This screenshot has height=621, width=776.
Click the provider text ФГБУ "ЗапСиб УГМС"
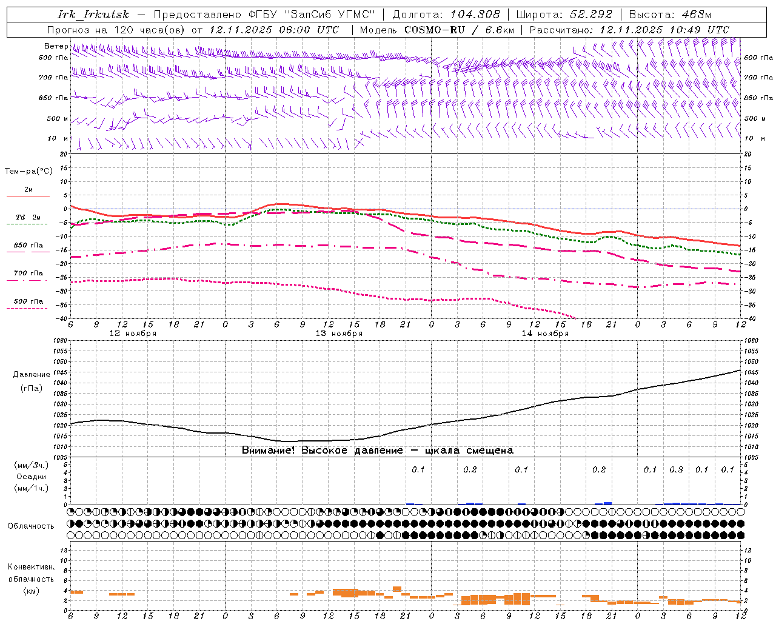312,15
